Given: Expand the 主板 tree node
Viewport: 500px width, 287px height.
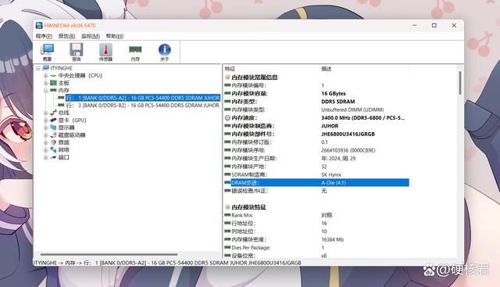Looking at the screenshot, I should [x=45, y=83].
